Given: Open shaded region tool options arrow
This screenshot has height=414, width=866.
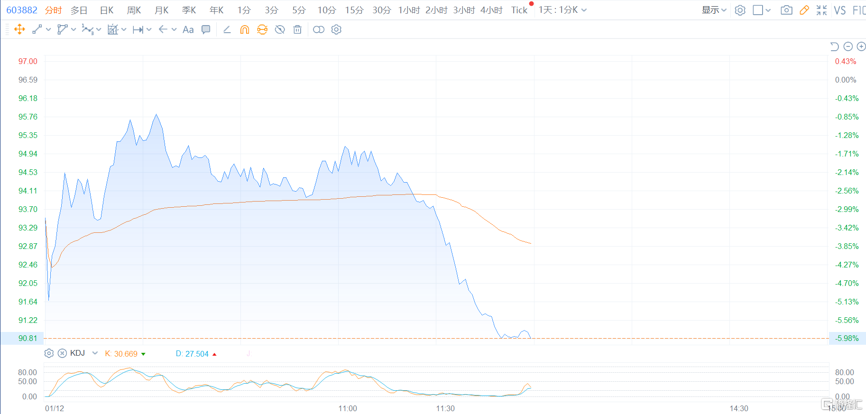Looking at the screenshot, I should point(124,29).
